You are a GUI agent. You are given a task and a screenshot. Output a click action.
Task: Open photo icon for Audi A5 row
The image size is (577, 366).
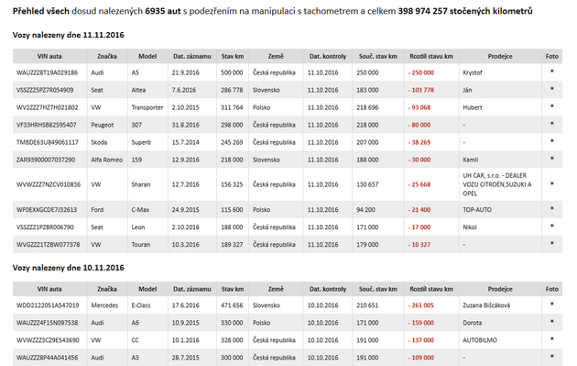[551, 72]
